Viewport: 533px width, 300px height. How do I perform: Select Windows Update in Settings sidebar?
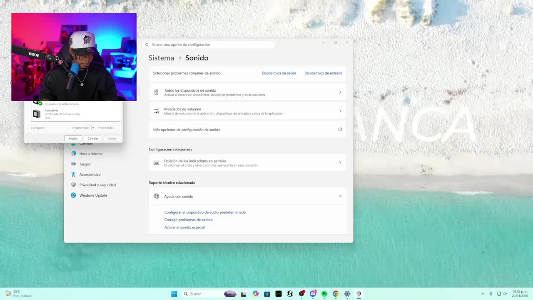pos(93,195)
